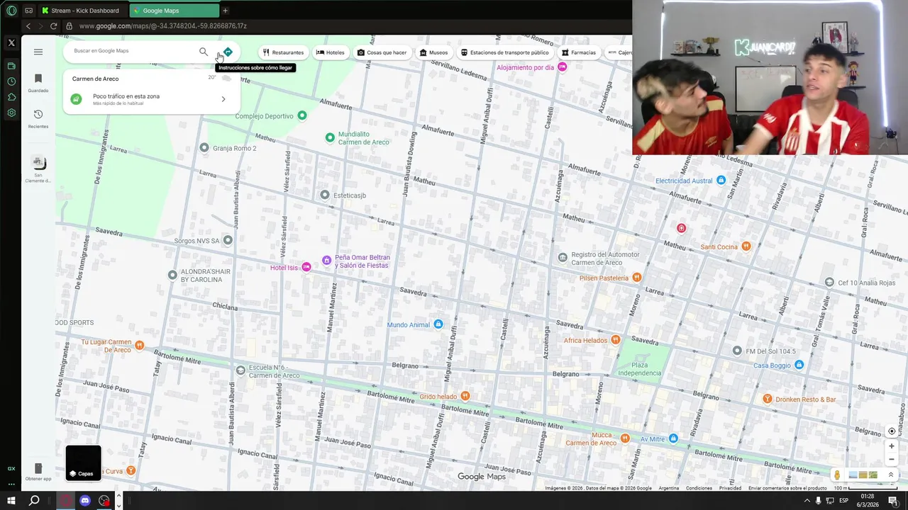Viewport: 908px width, 510px height.
Task: Open the Recientes history panel
Action: click(x=38, y=118)
